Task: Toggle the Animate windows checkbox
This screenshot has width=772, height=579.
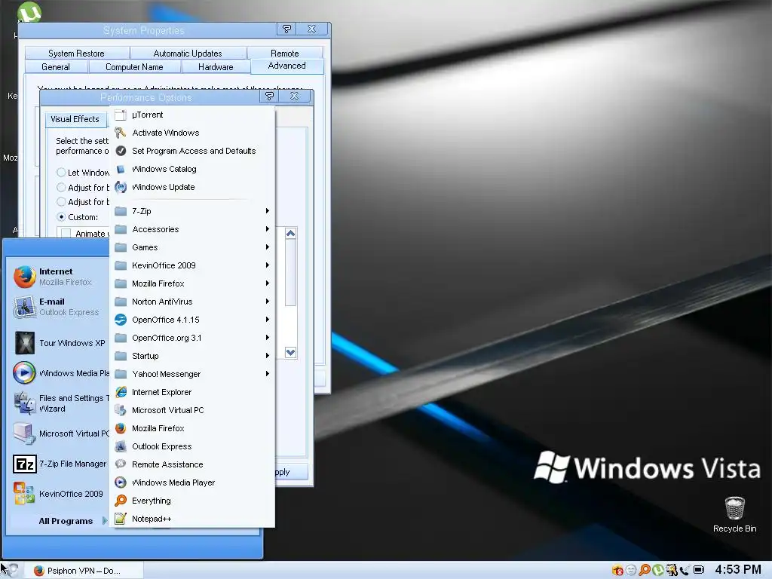Action: coord(66,234)
